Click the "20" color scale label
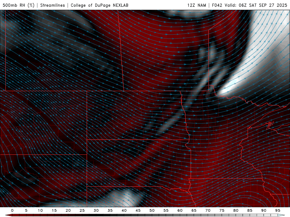 (68, 210)
